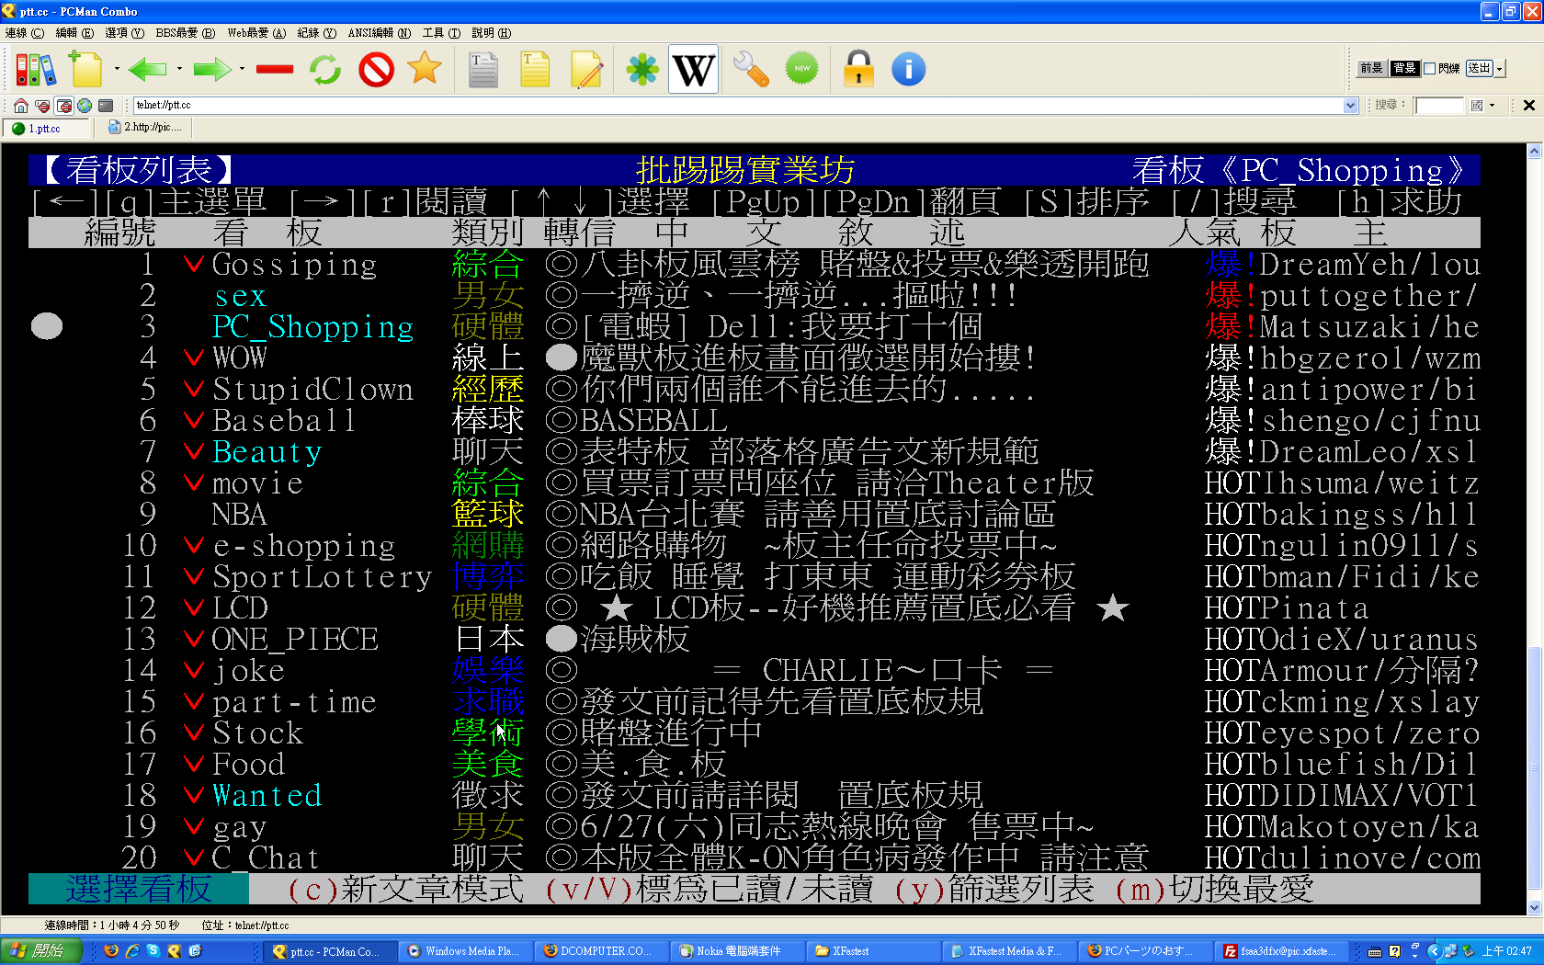Click the blue info icon
The height and width of the screenshot is (965, 1544).
coord(908,69)
